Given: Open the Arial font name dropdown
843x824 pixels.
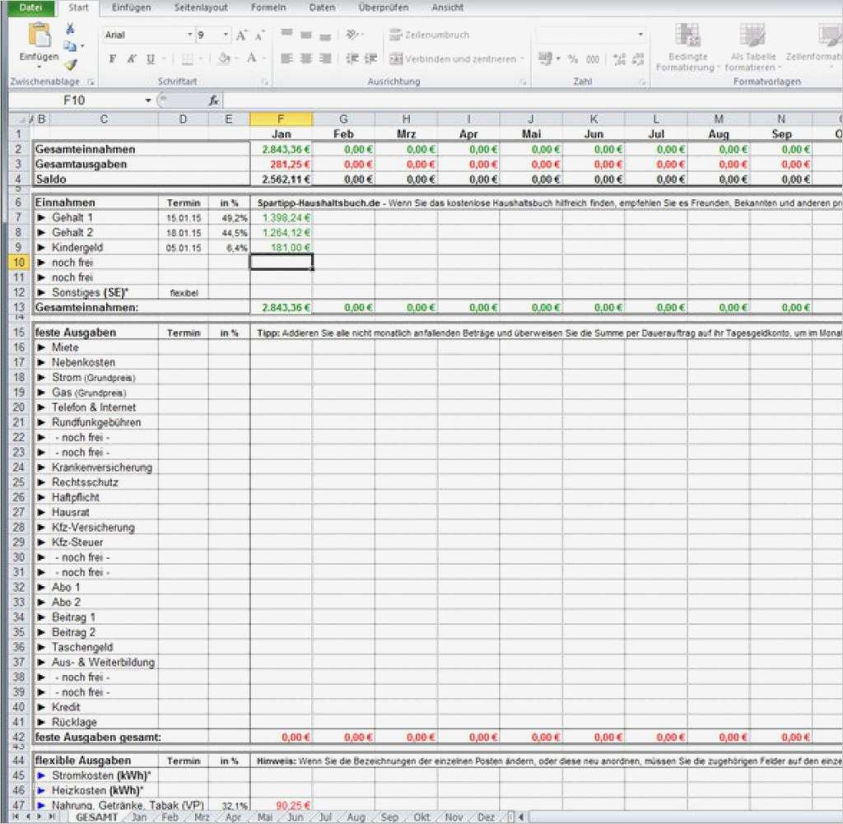Looking at the screenshot, I should (189, 35).
